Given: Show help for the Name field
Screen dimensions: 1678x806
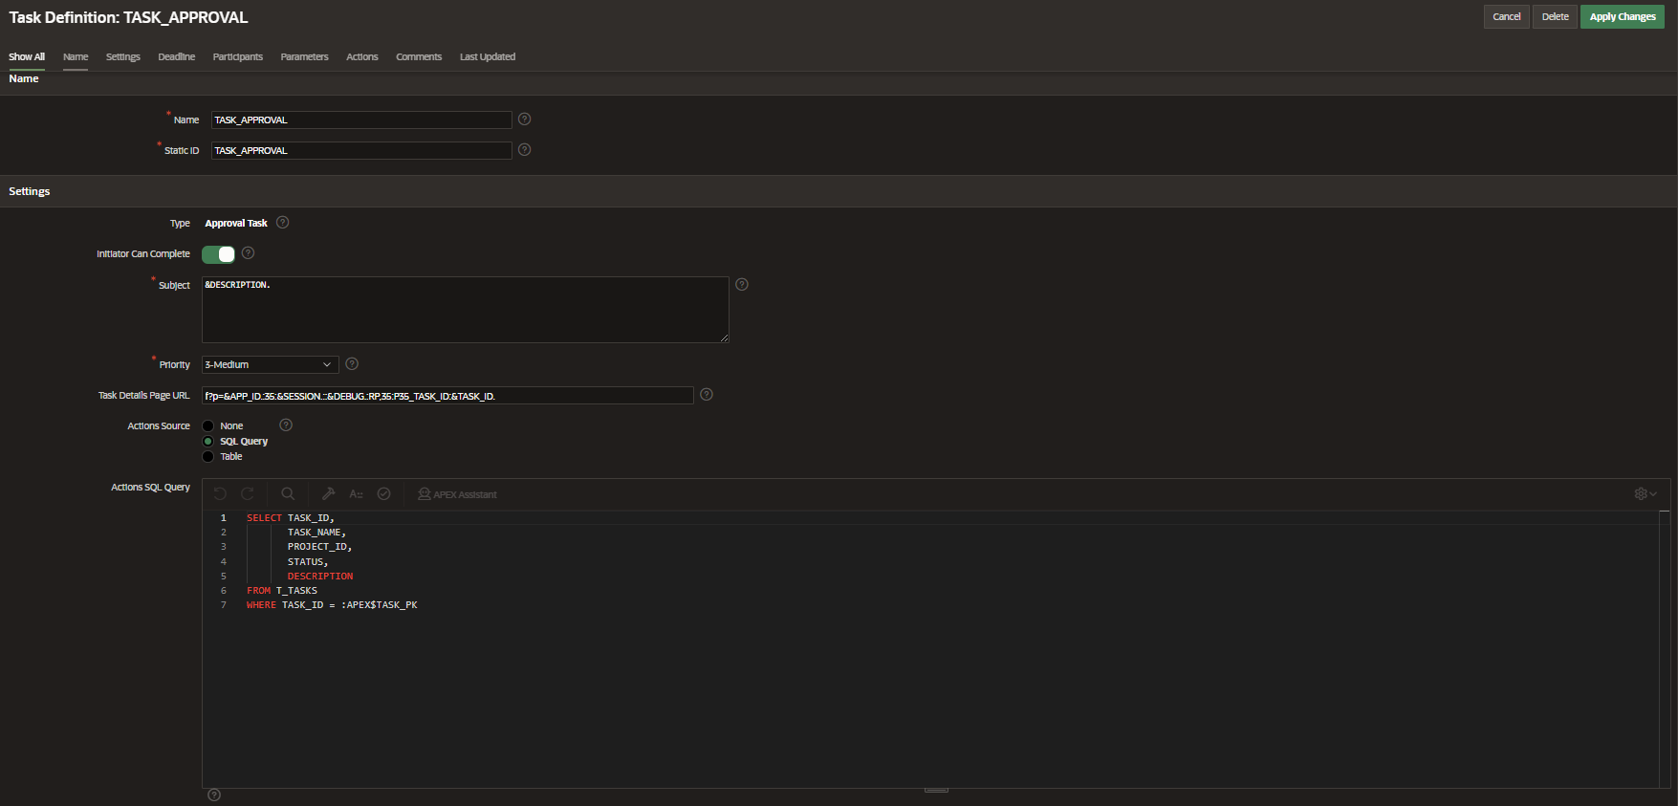Looking at the screenshot, I should [x=524, y=120].
